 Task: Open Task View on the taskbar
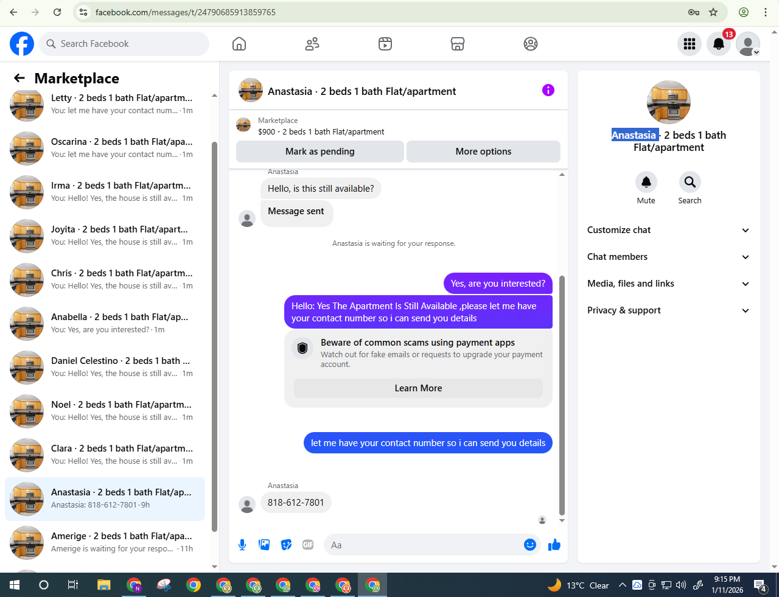tap(72, 585)
